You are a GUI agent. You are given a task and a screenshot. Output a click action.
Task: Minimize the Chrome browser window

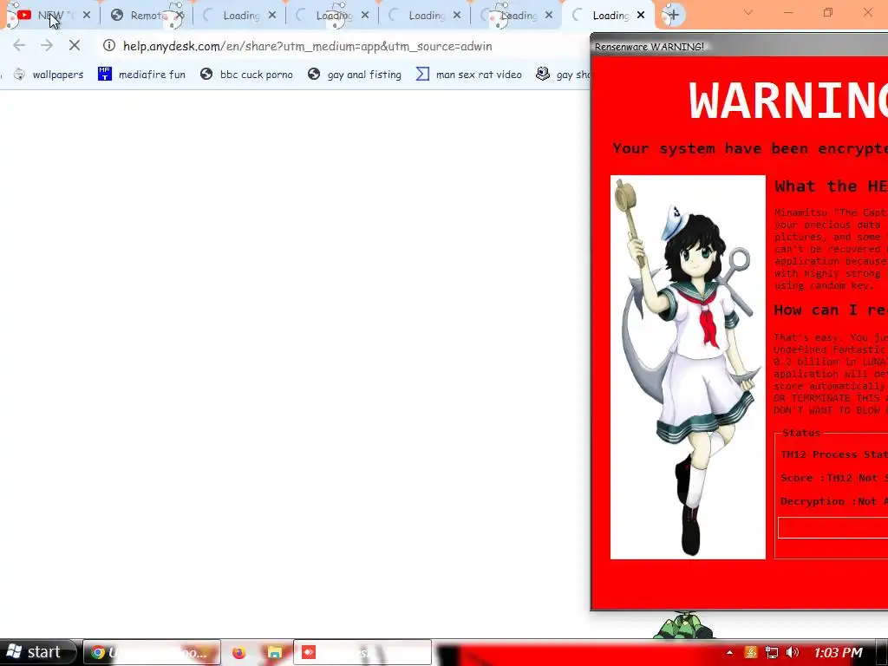click(x=787, y=12)
